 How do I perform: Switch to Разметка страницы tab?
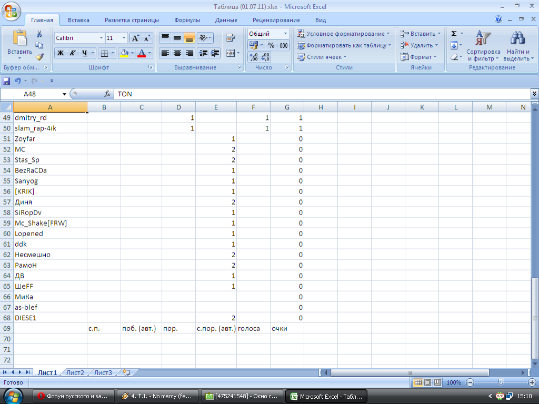point(132,20)
